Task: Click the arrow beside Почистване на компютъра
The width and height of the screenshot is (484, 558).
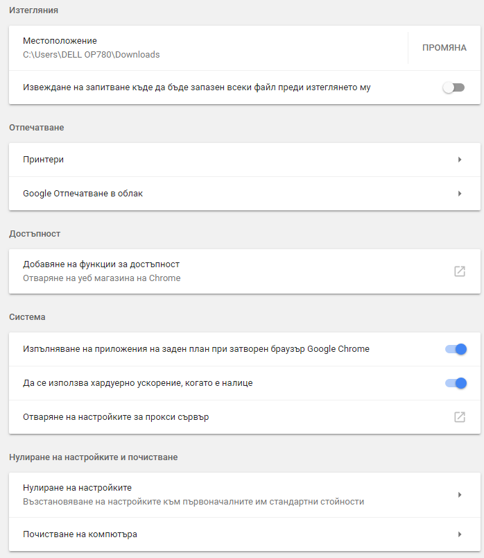Action: pyautogui.click(x=459, y=534)
